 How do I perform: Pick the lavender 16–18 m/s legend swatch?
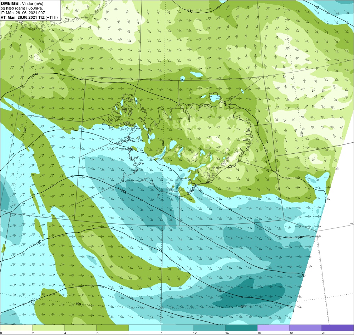pos(273,328)
